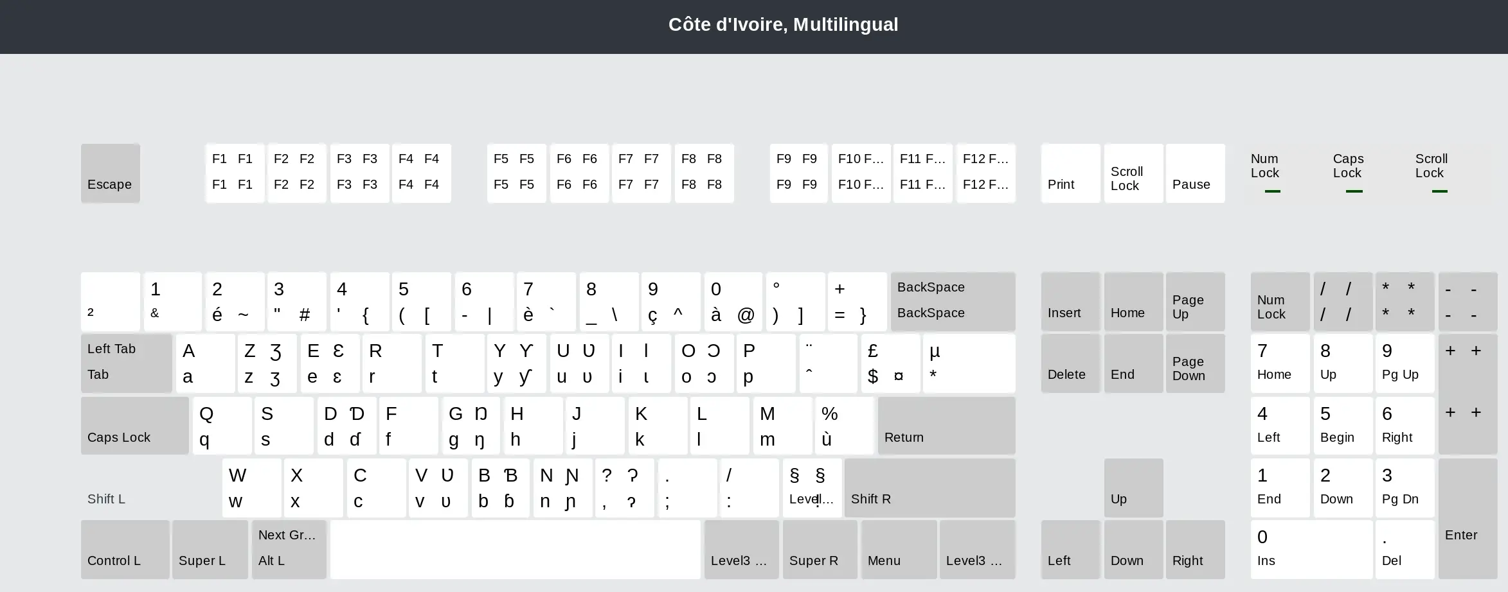Screen dimensions: 1508x592
Task: Click the Scroll Lock indicator light
Action: [1440, 191]
